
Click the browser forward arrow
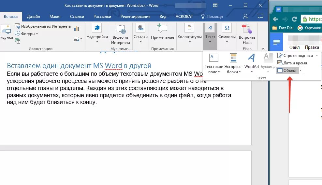pyautogui.click(x=285, y=19)
